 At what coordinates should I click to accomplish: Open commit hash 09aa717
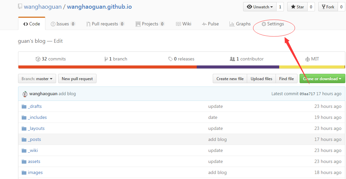coord(307,94)
